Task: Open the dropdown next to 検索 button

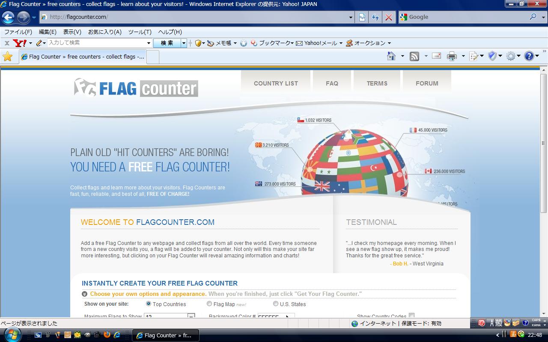Action: pos(184,43)
